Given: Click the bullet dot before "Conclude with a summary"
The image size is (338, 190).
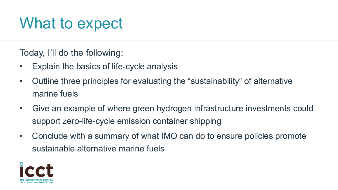Looking at the screenshot, I should (x=21, y=136).
